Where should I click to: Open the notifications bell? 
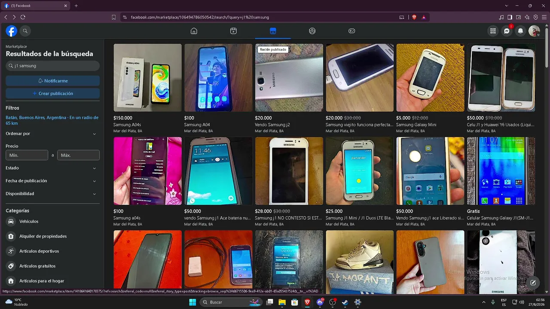pyautogui.click(x=521, y=31)
